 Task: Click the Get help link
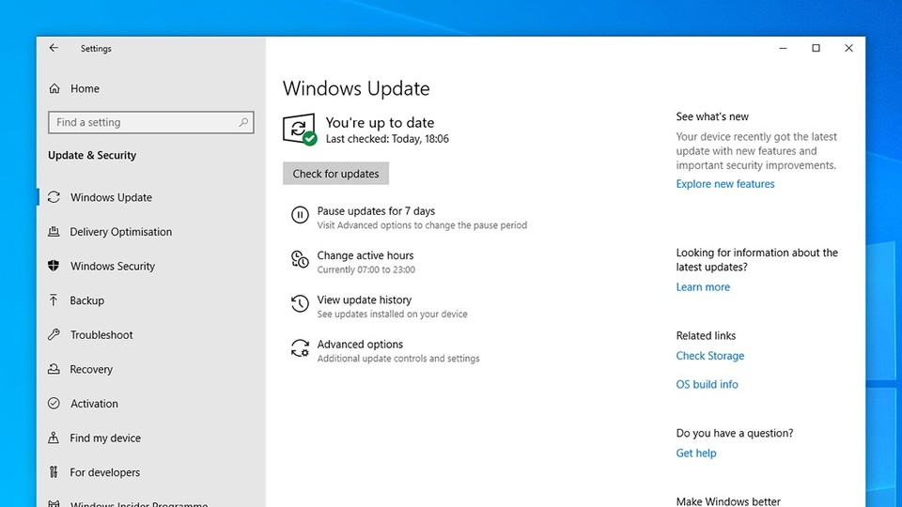696,453
